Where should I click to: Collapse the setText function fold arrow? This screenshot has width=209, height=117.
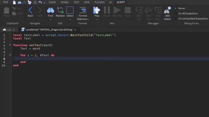10,45
